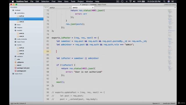This screenshot has height=105, width=186.
Task: Open the Goto menu
Action: coord(66,1)
